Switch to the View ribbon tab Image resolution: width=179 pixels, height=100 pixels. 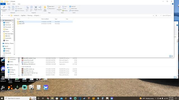tap(19, 4)
